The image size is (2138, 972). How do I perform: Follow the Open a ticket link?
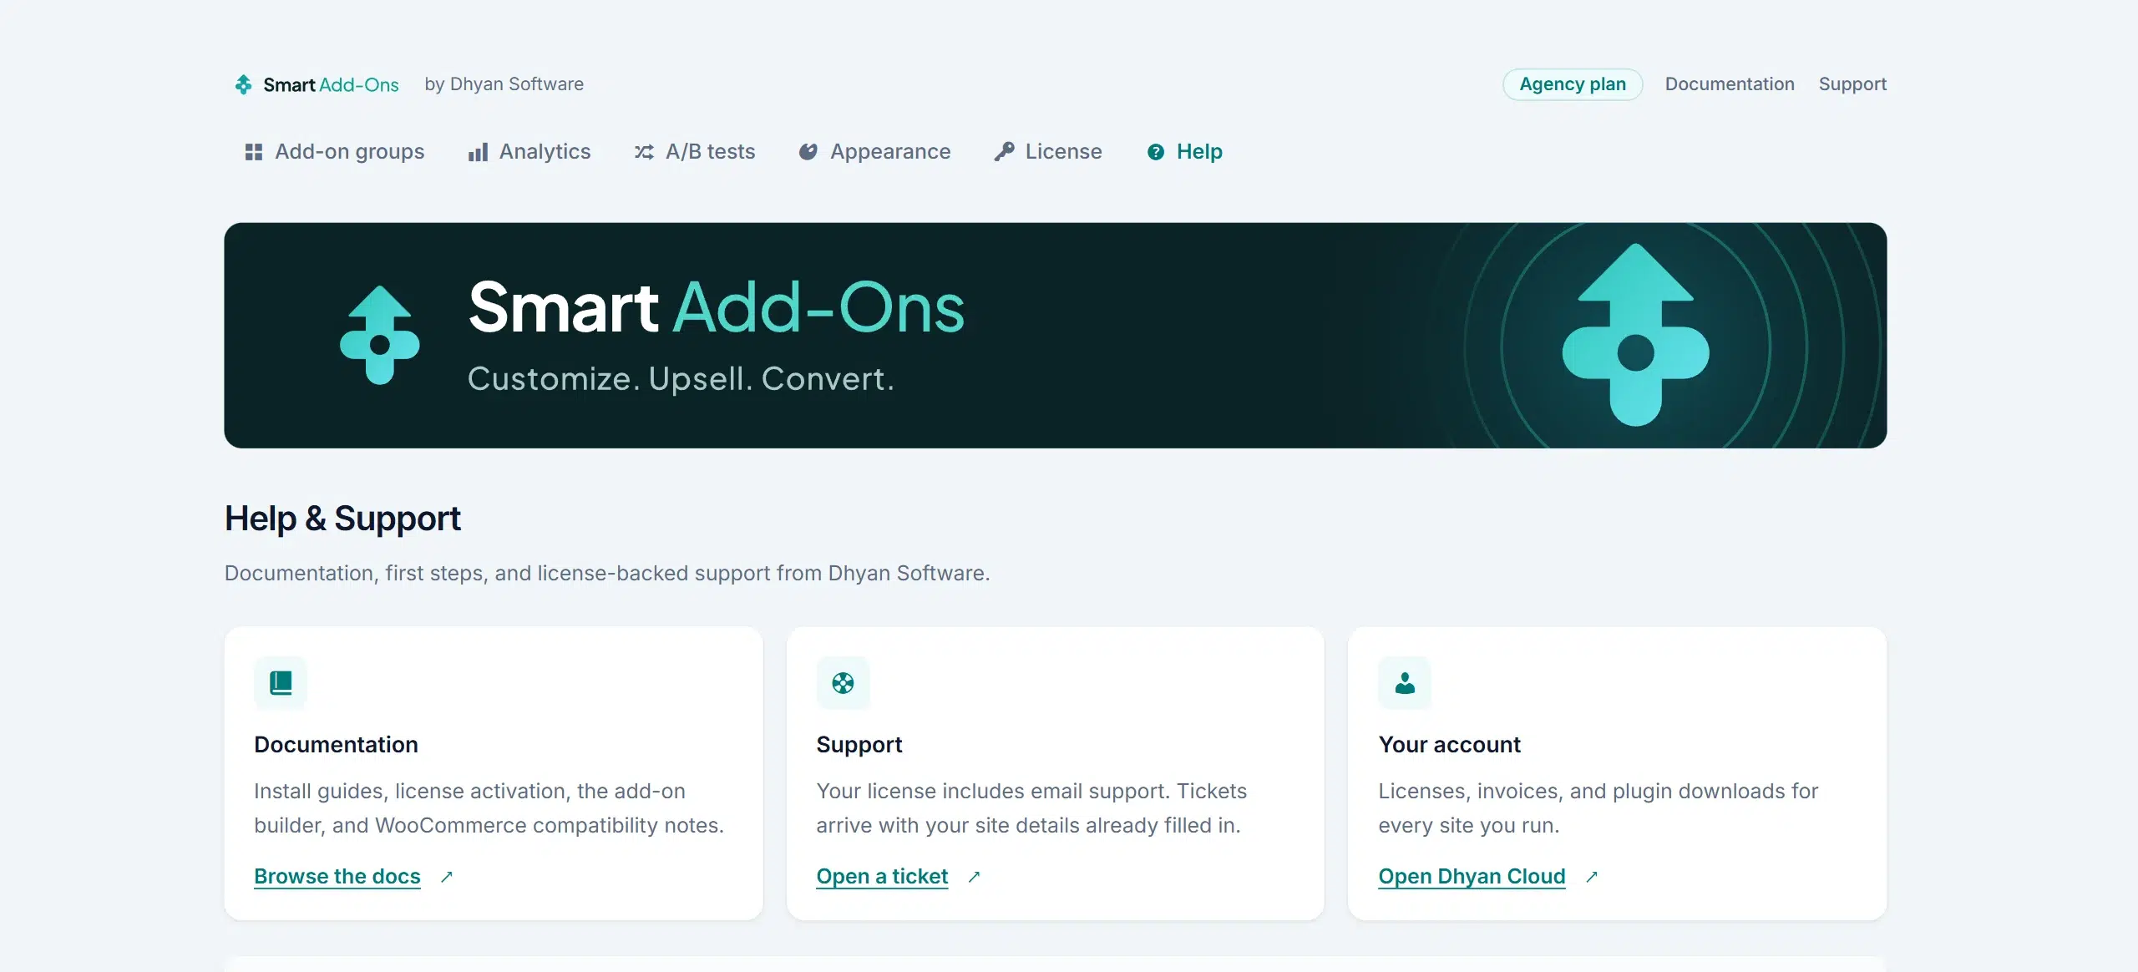coord(882,877)
